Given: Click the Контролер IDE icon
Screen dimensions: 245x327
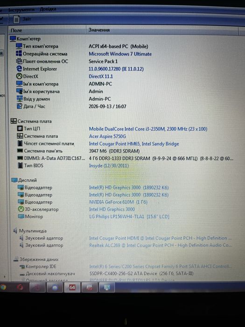Looking at the screenshot, I should [x=22, y=267].
